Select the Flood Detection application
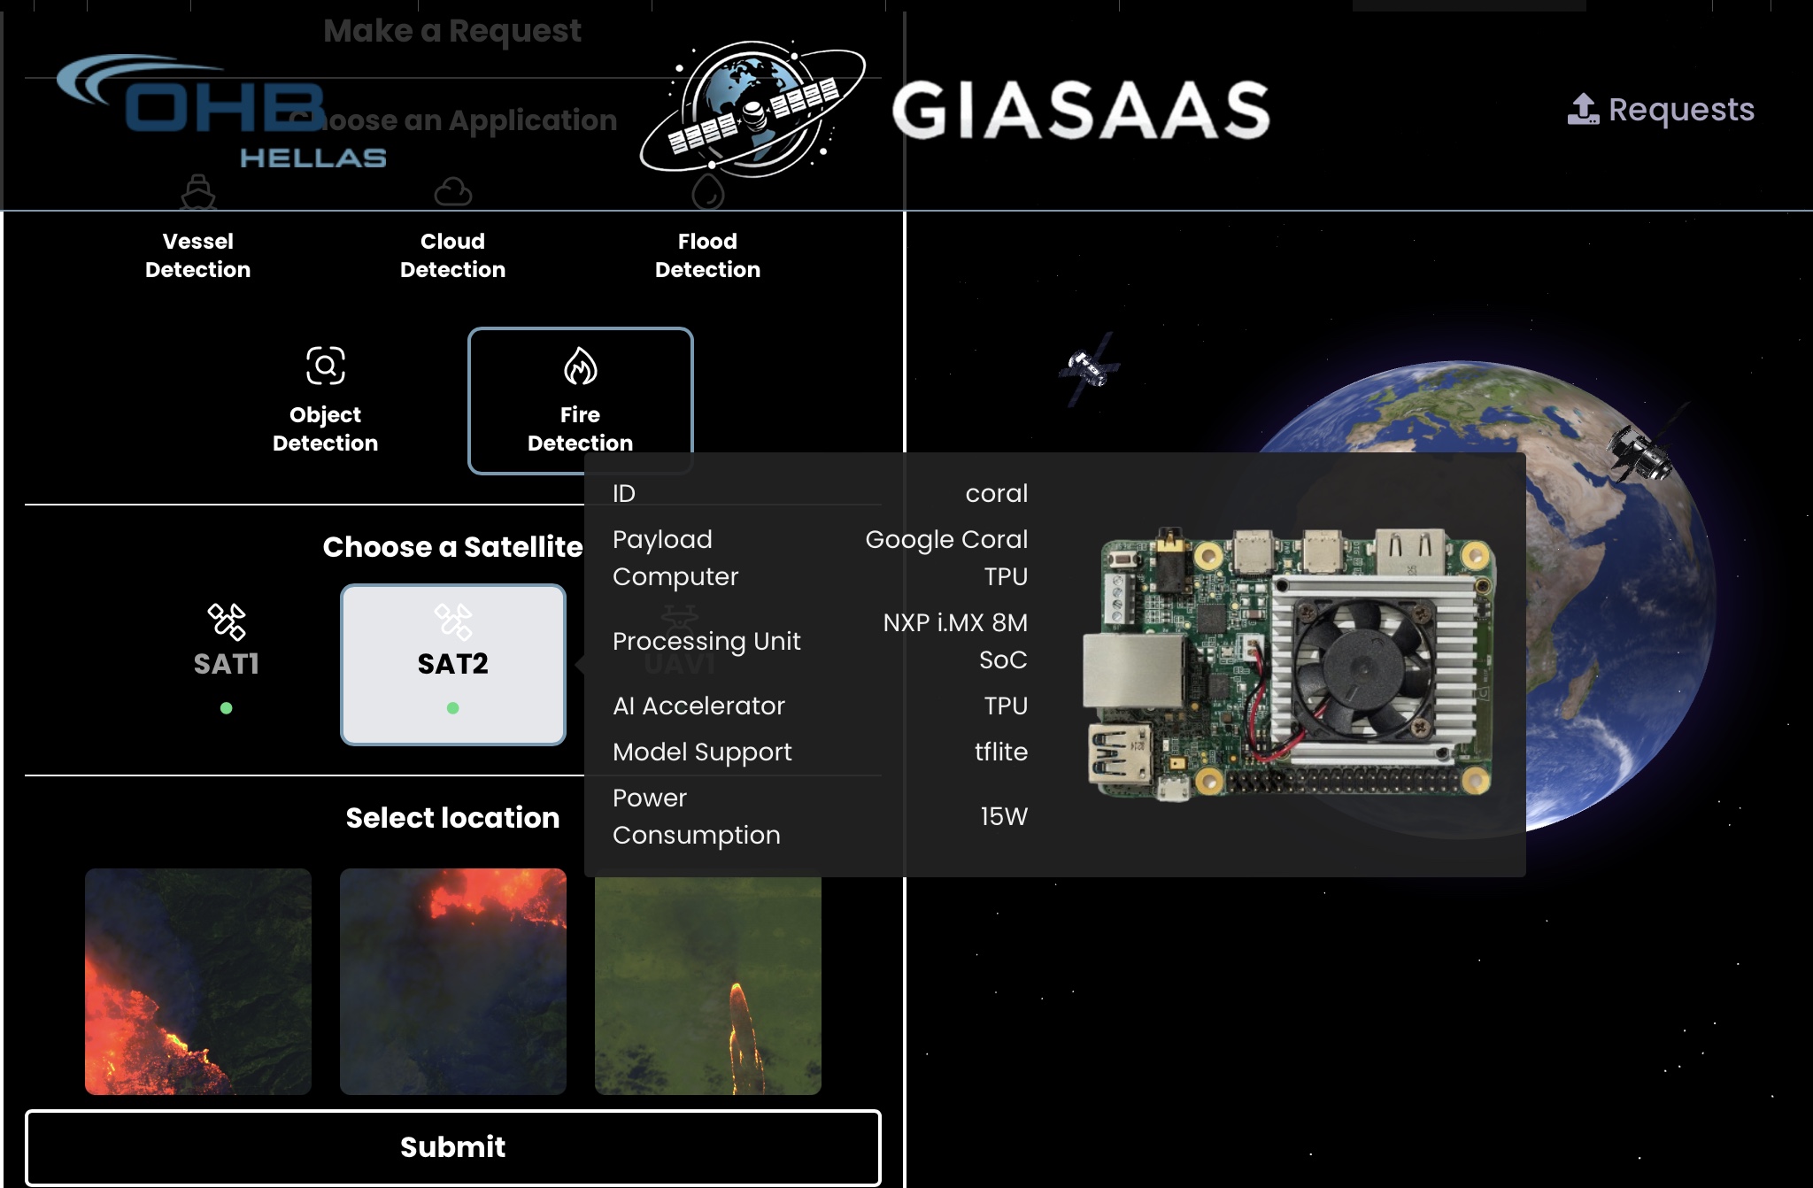This screenshot has width=1813, height=1188. pyautogui.click(x=707, y=255)
